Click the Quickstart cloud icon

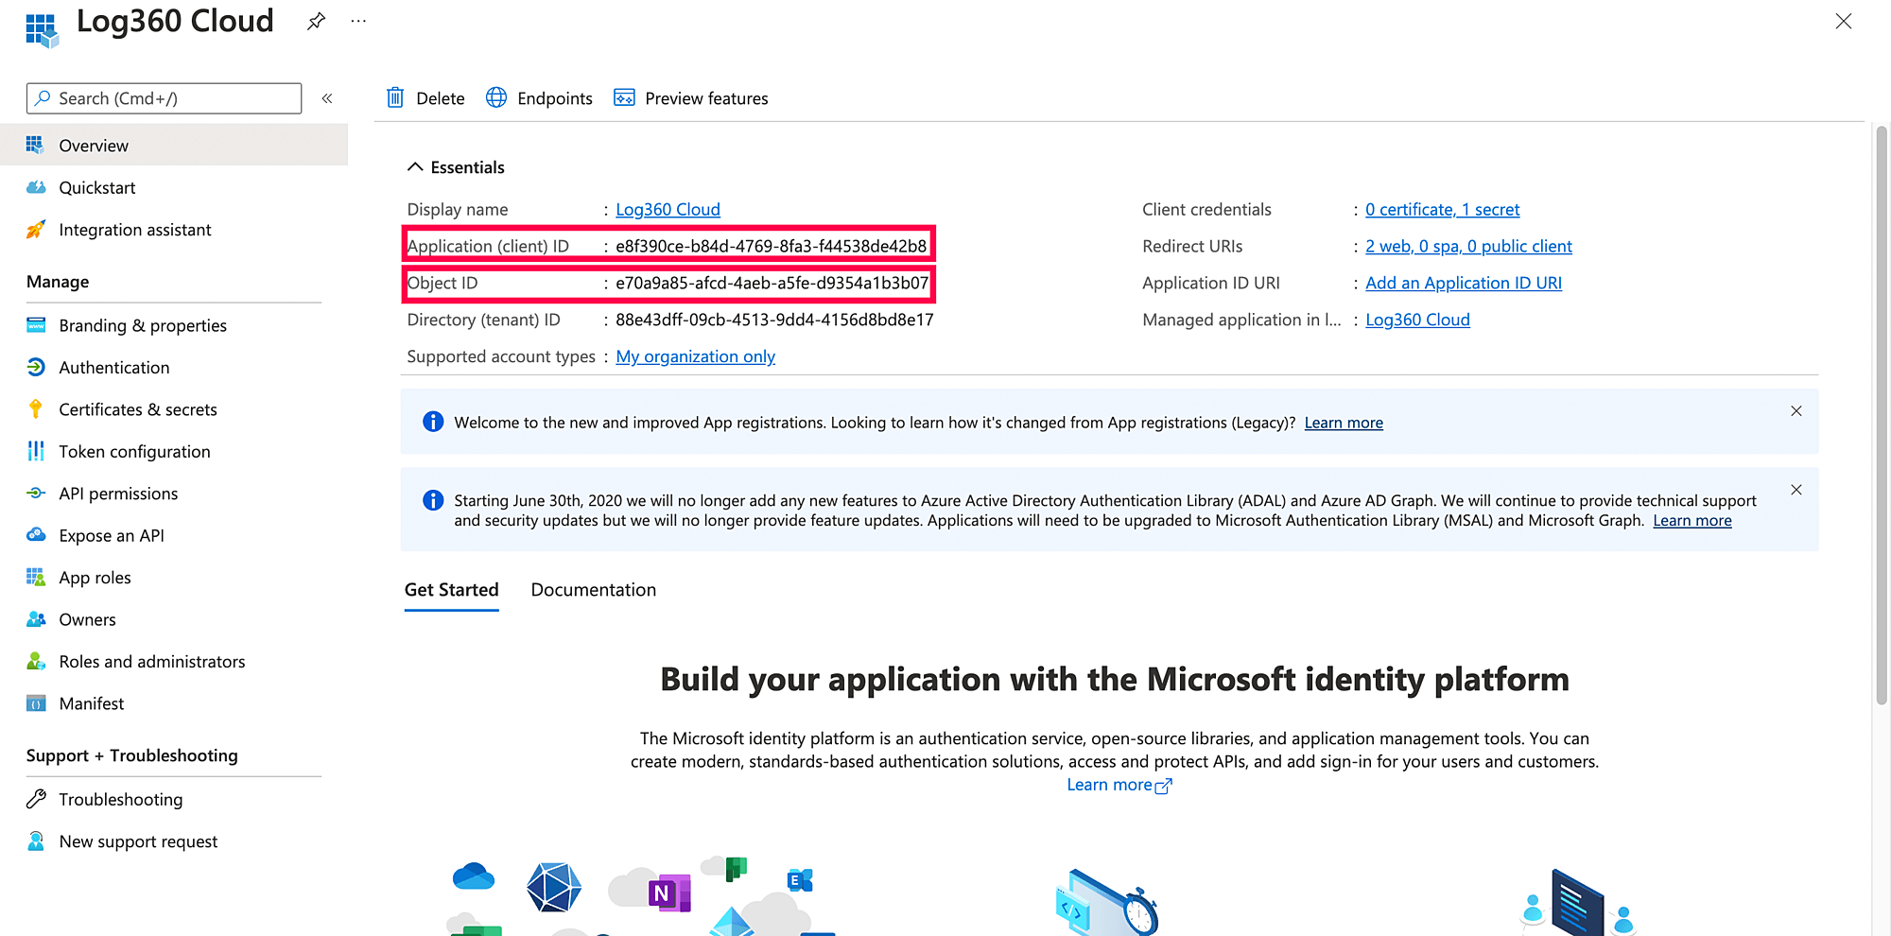36,187
